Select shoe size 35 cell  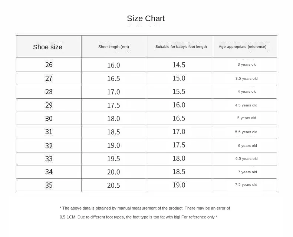[49, 185]
